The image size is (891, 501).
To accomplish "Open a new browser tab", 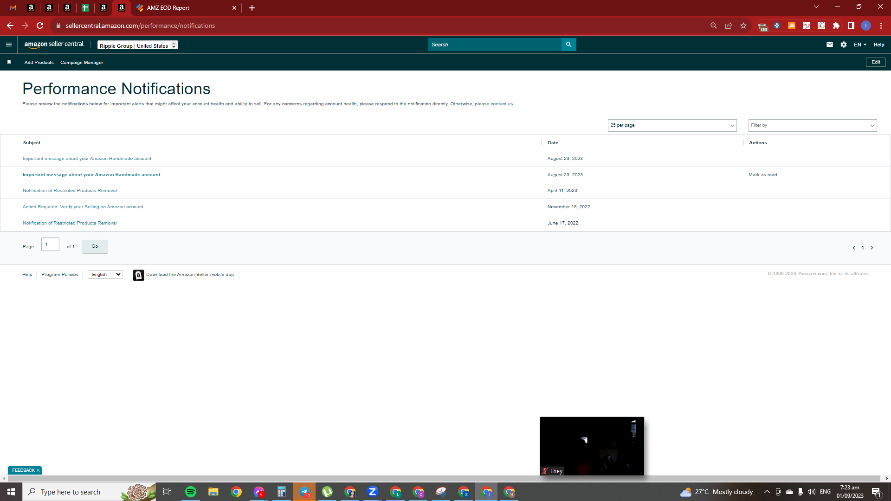I will [x=252, y=8].
